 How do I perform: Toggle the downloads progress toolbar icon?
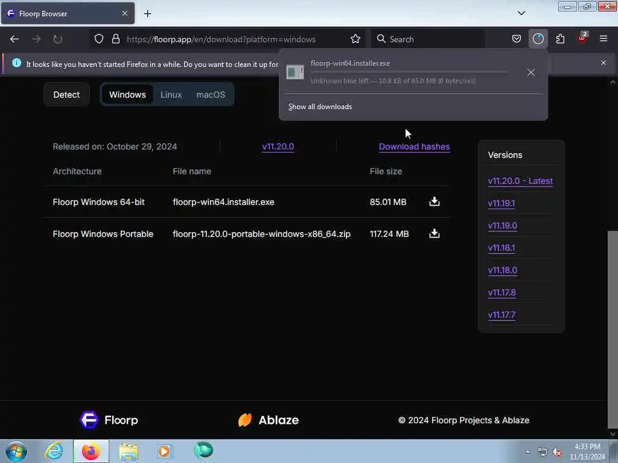point(538,39)
